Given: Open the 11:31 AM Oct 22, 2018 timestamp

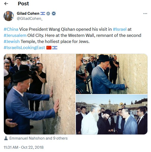Looking at the screenshot, I should 24,147.
